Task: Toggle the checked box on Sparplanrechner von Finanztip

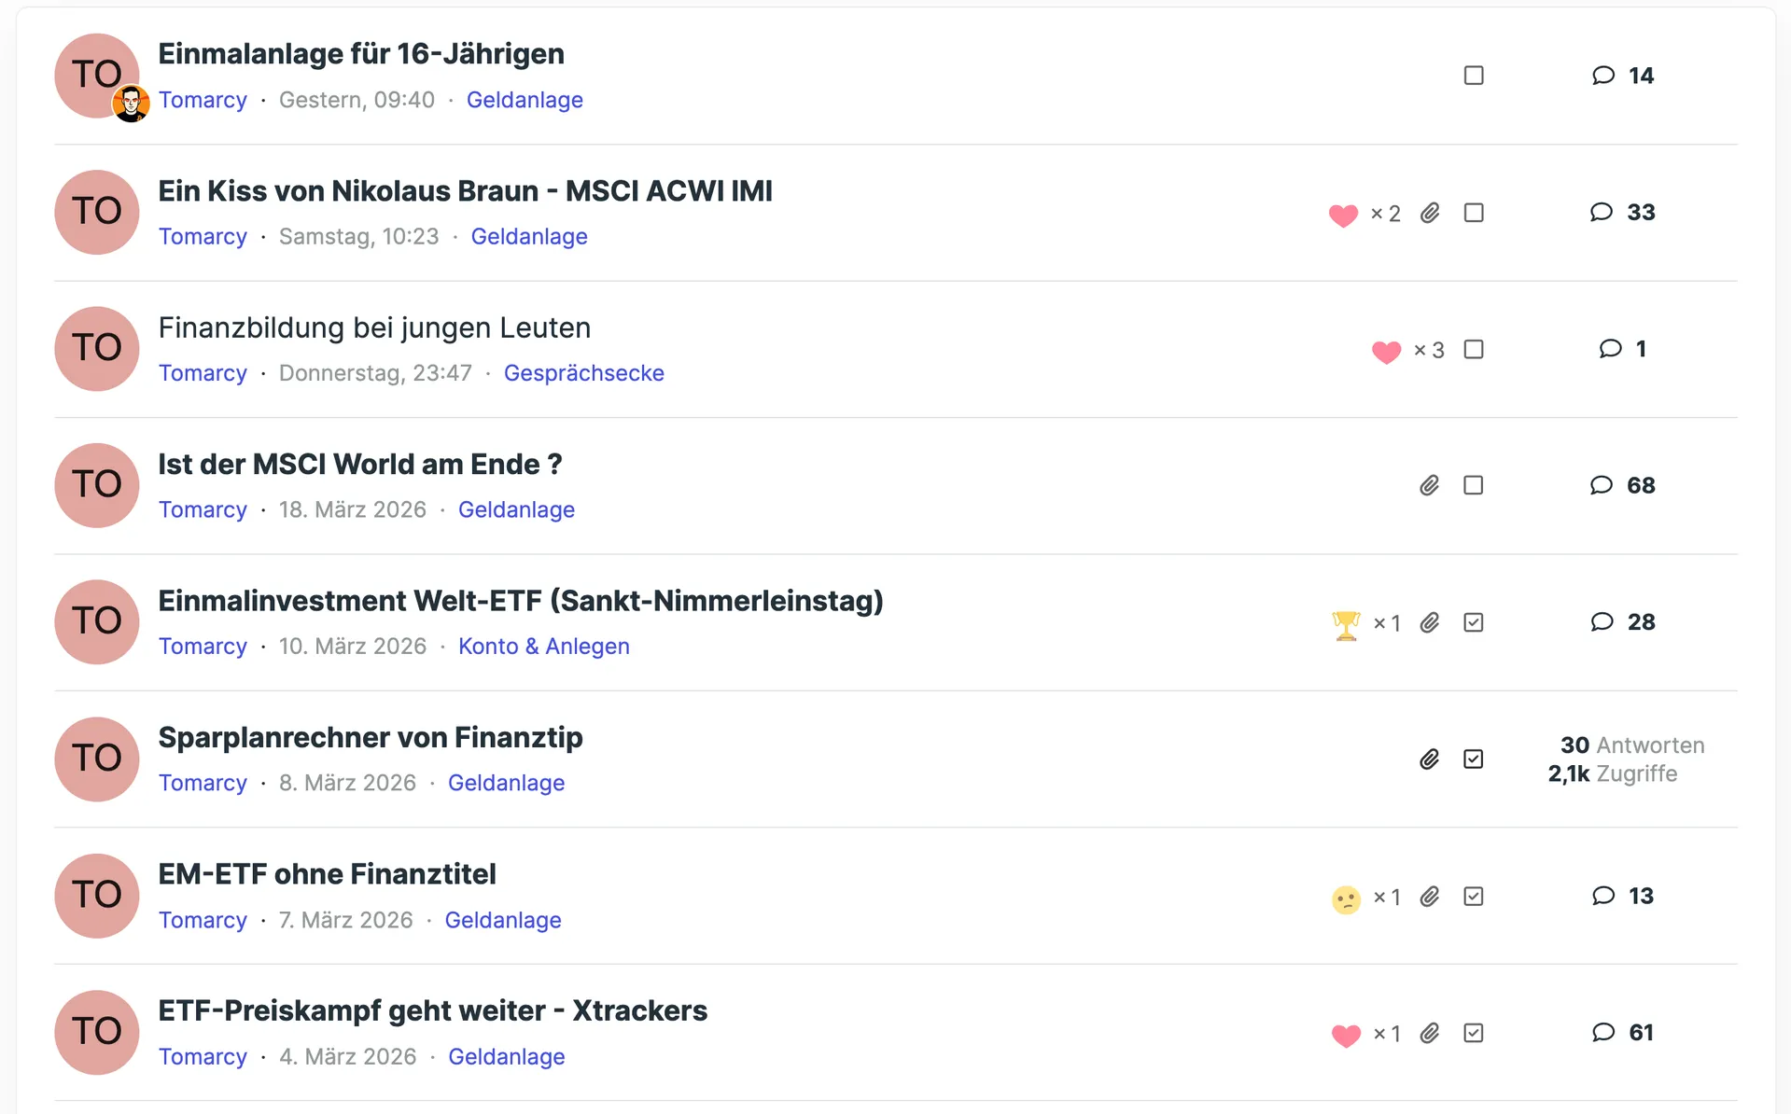Action: pyautogui.click(x=1474, y=759)
